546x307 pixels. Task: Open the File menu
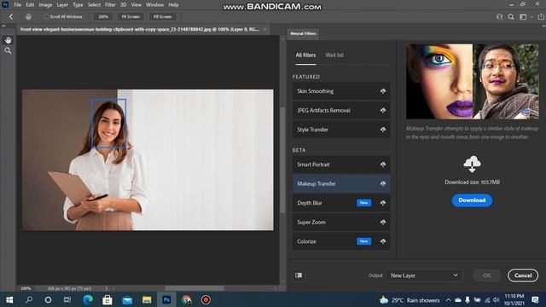[17, 5]
